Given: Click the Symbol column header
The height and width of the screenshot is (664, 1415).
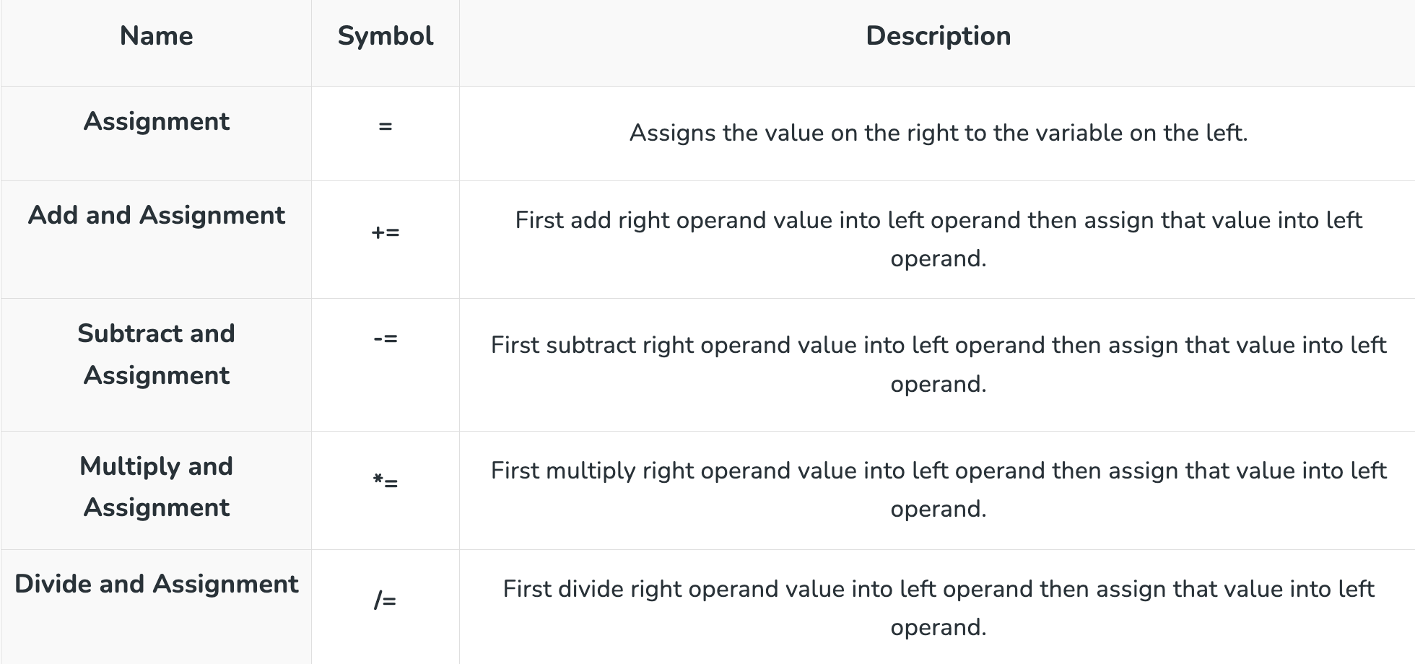Looking at the screenshot, I should pyautogui.click(x=385, y=36).
